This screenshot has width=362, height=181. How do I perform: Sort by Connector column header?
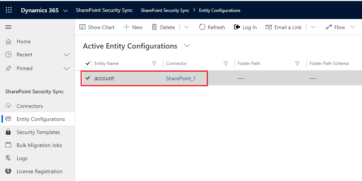pyautogui.click(x=177, y=63)
